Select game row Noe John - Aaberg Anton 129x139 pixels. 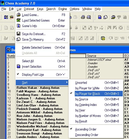pos(34,116)
